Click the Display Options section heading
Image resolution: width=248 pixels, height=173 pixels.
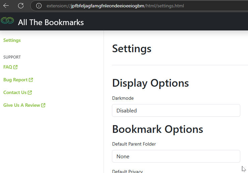[150, 83]
